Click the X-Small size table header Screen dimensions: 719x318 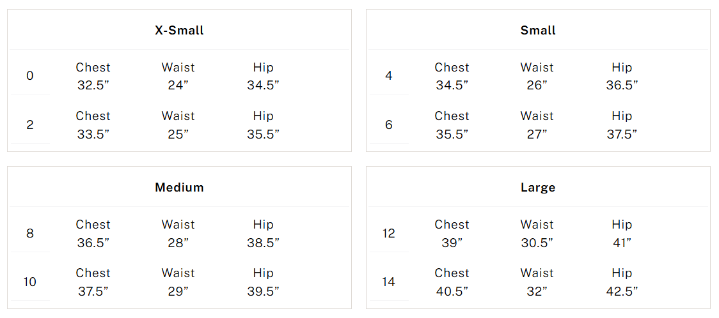tap(179, 30)
